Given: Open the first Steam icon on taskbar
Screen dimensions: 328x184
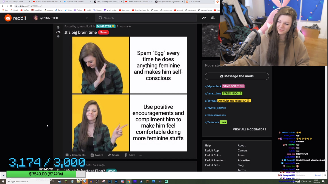Looking at the screenshot, I should click(x=60, y=181).
